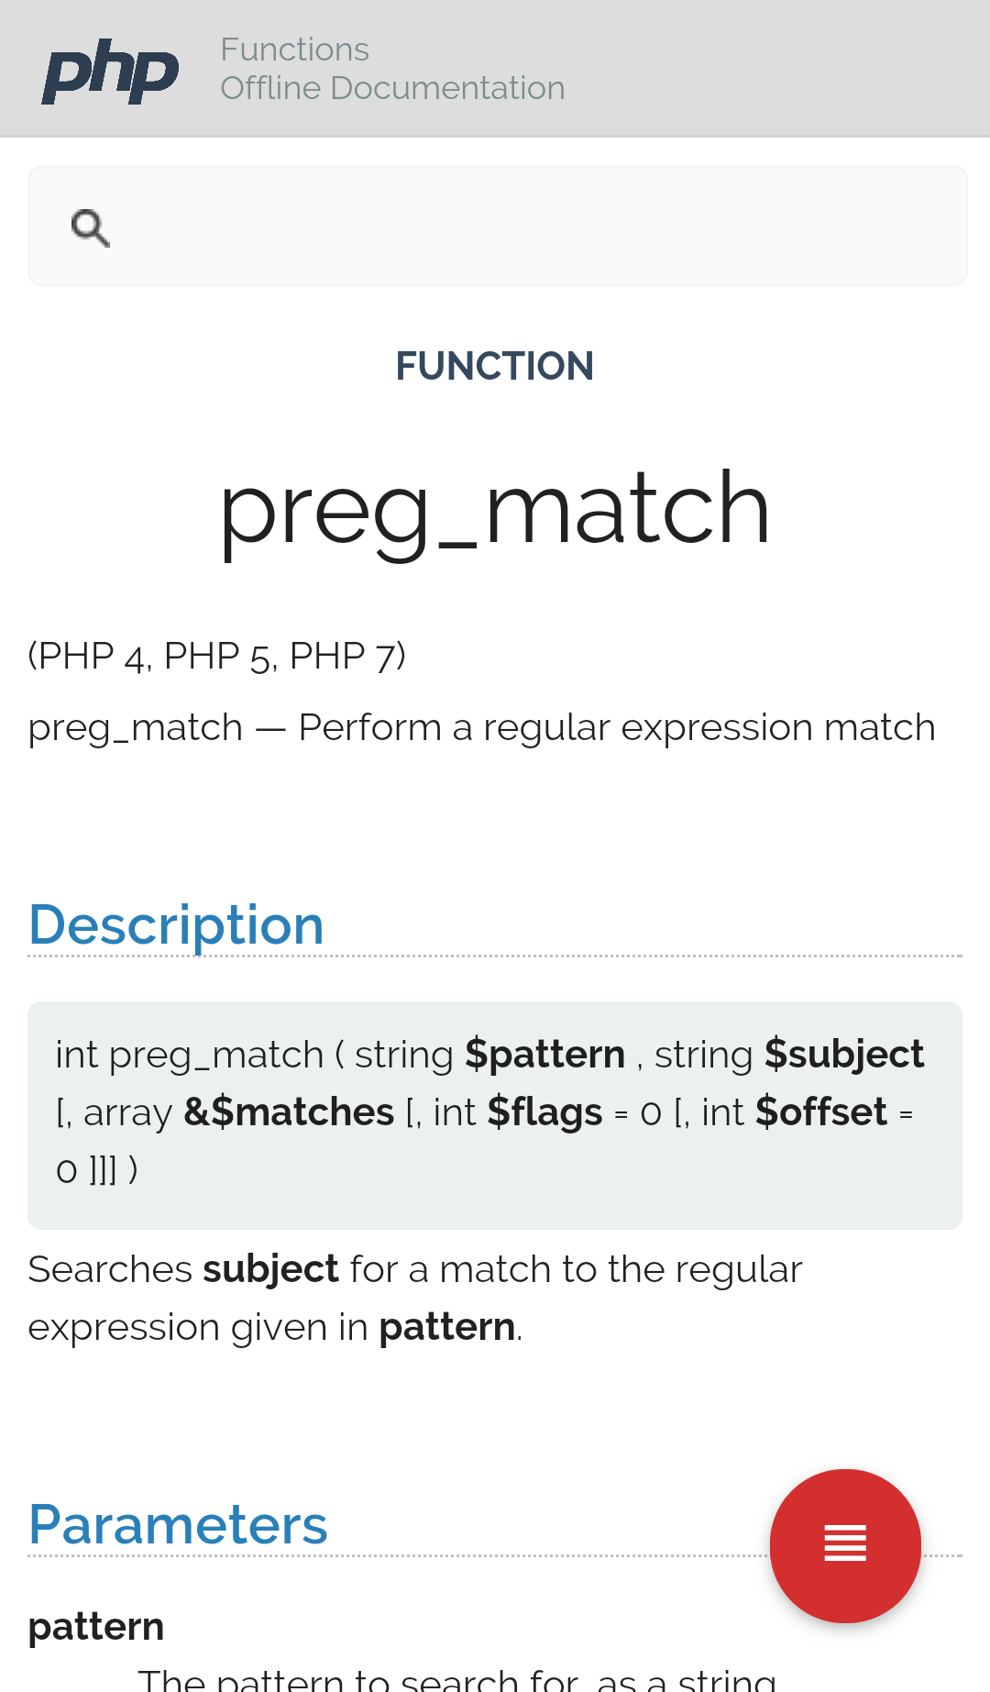
Task: Open the red floating menu button
Action: coord(845,1544)
